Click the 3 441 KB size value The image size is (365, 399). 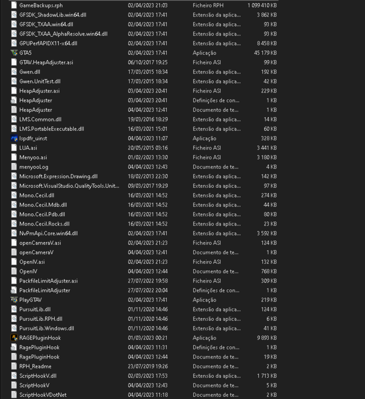(x=267, y=148)
